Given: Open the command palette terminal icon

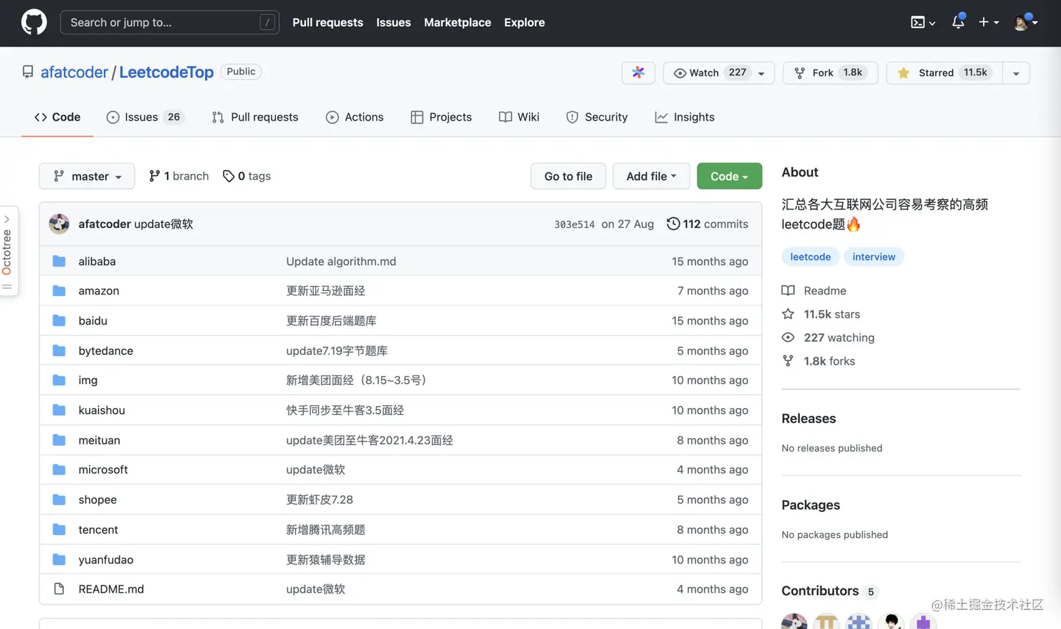Looking at the screenshot, I should point(923,22).
